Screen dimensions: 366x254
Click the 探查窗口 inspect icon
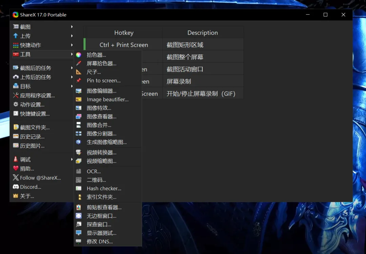pos(79,224)
